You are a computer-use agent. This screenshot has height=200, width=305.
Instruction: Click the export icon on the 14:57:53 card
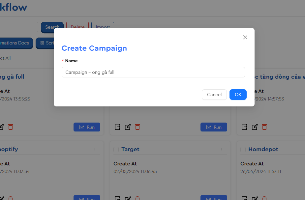point(244,127)
